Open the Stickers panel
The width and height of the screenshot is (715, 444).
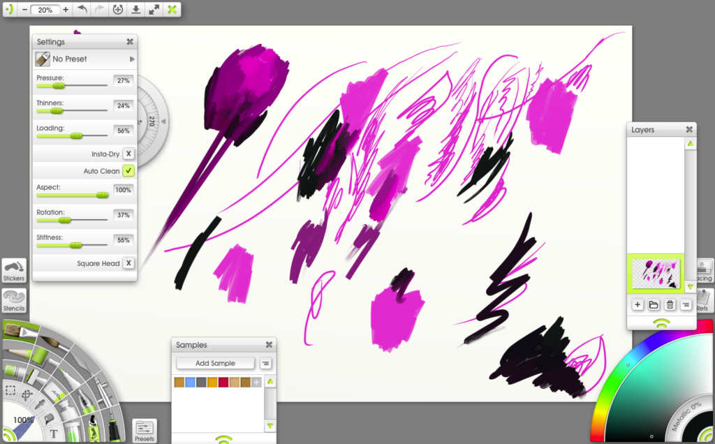14,270
